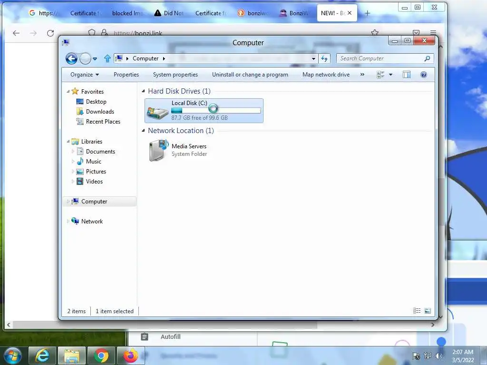Screen dimensions: 487x365
Task: Click the Search Computer field
Action: (385, 58)
